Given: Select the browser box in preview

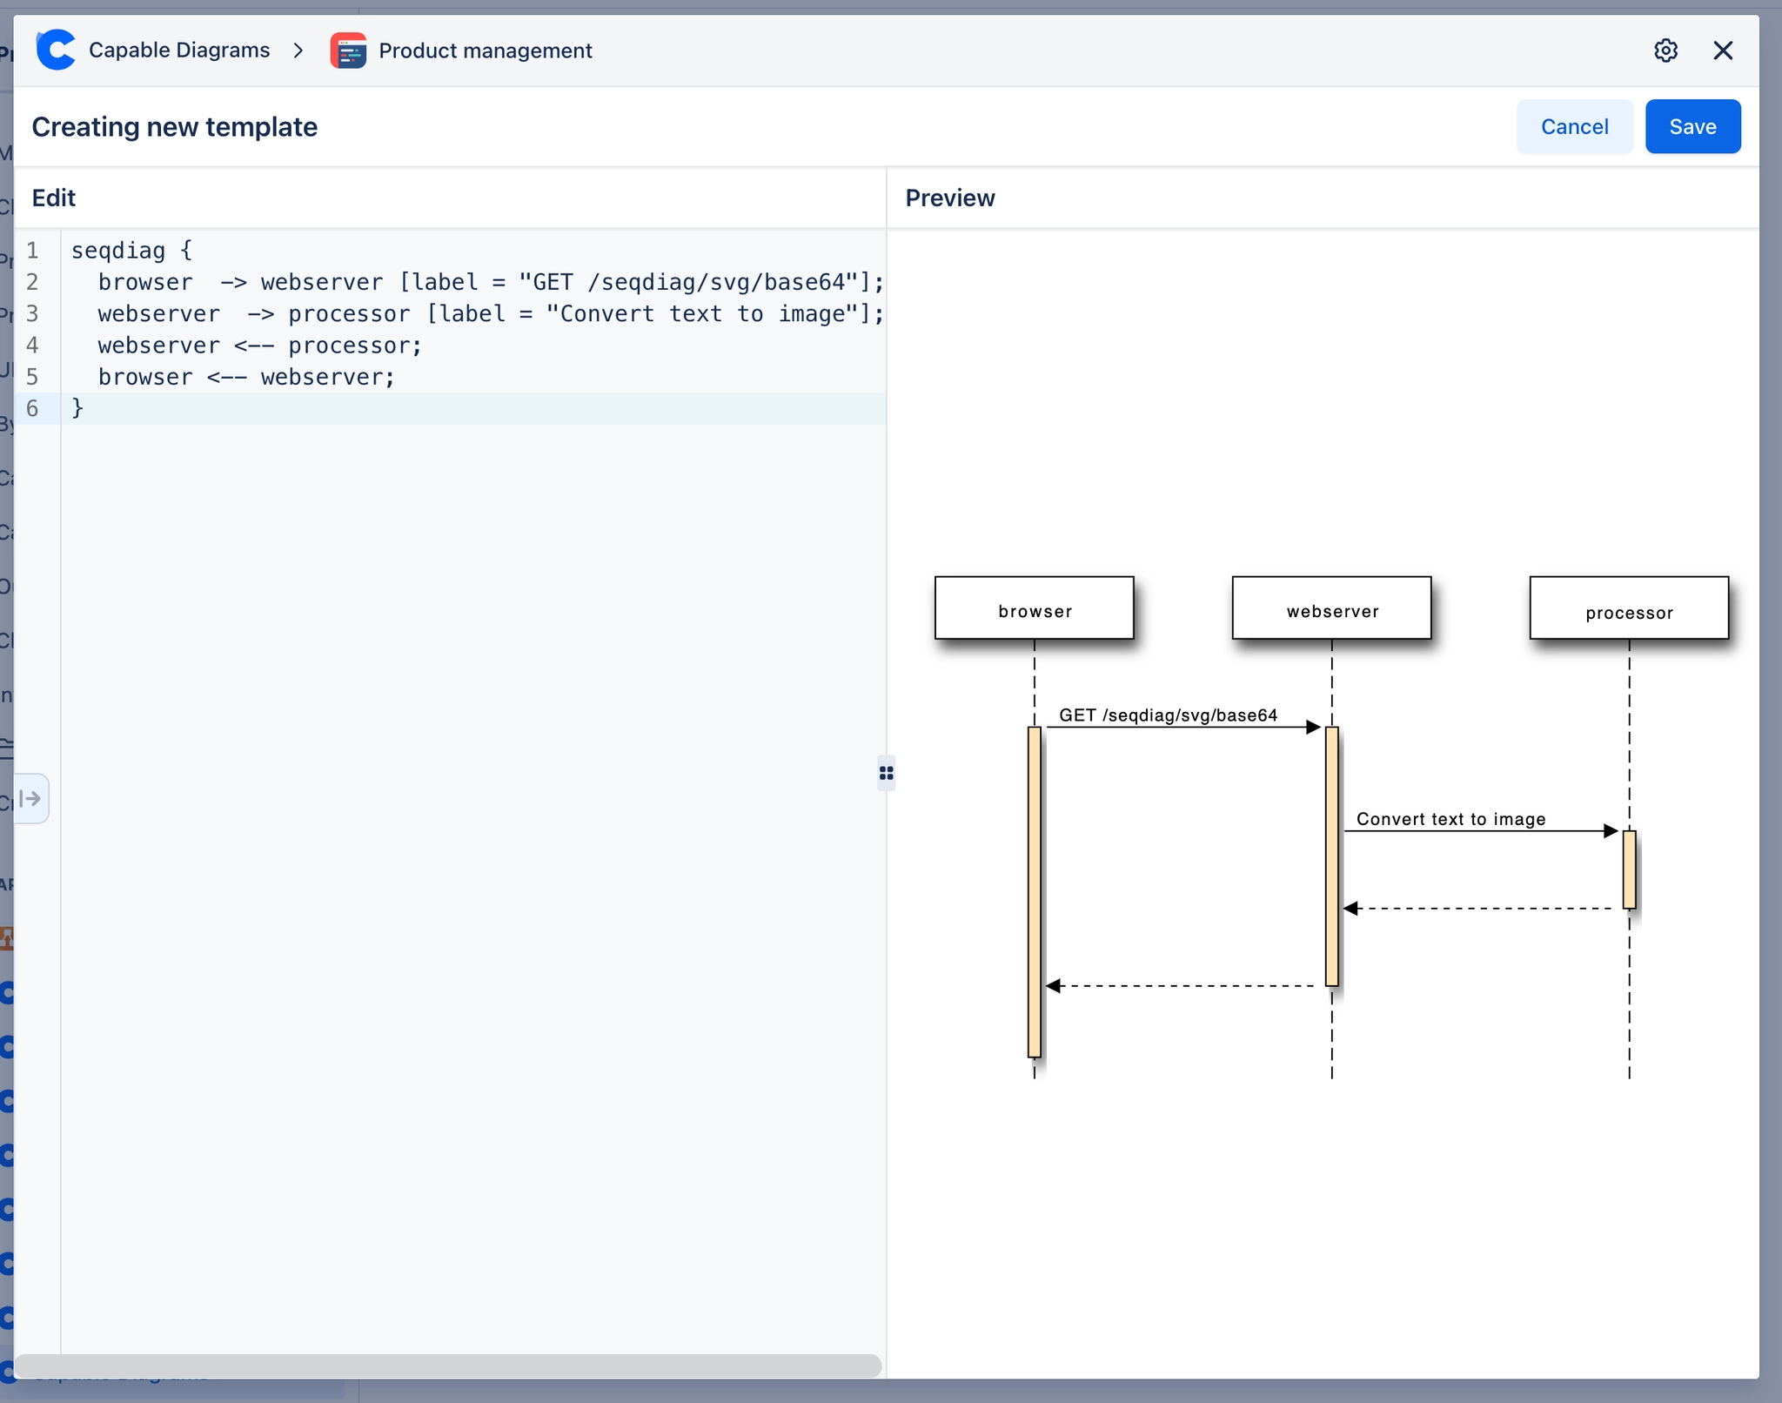Looking at the screenshot, I should (1034, 608).
